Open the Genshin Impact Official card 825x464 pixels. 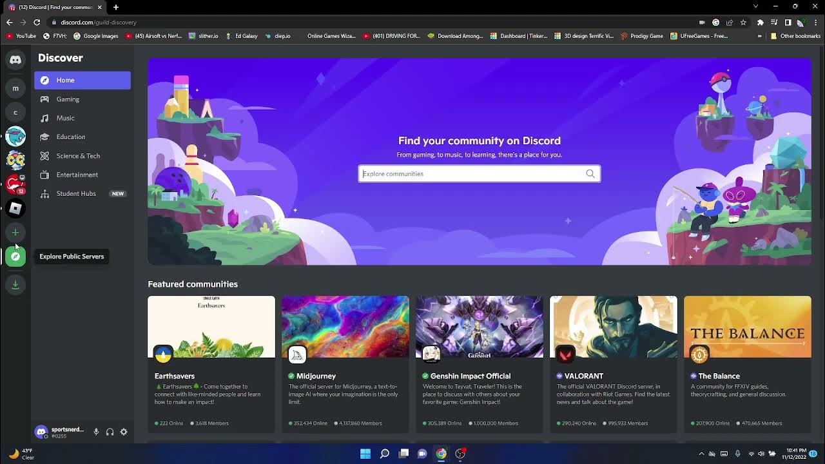480,364
